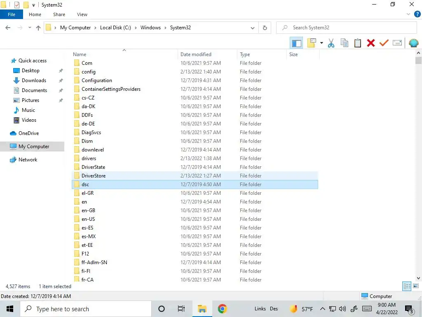Expand the ribbon with chevron arrow
The image size is (422, 317).
408,14
